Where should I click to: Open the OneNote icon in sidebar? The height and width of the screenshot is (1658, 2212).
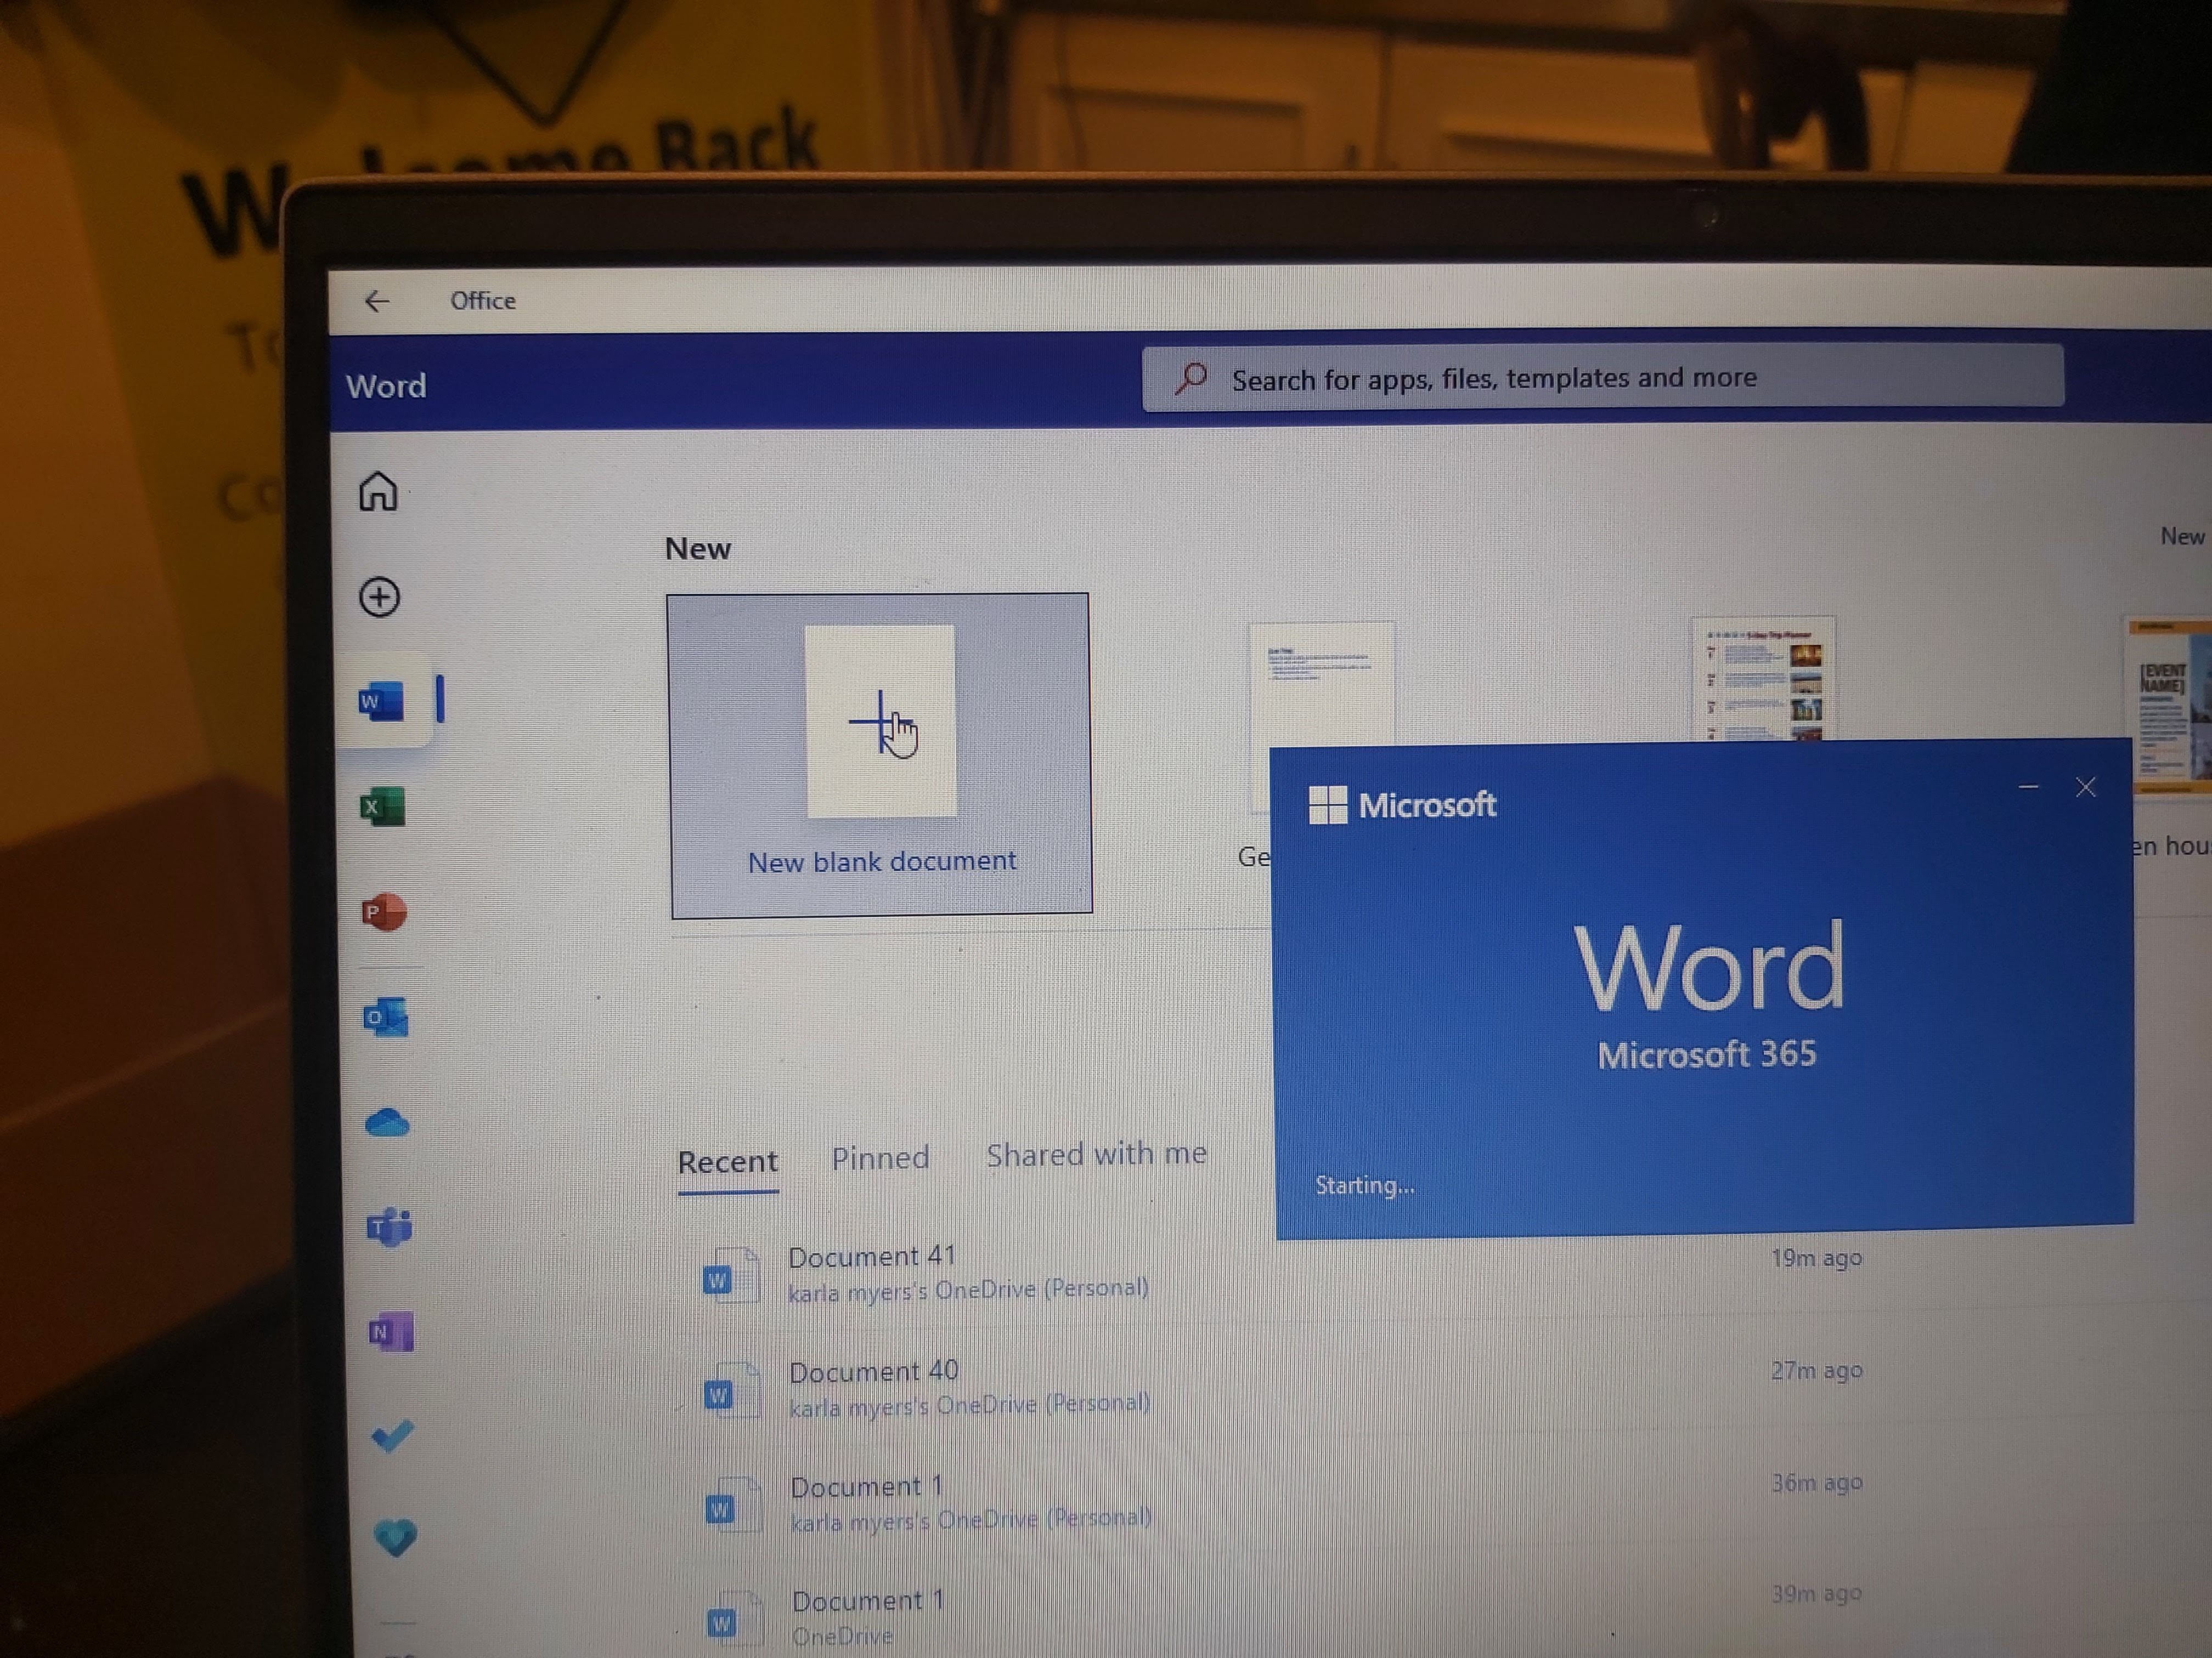click(391, 1332)
